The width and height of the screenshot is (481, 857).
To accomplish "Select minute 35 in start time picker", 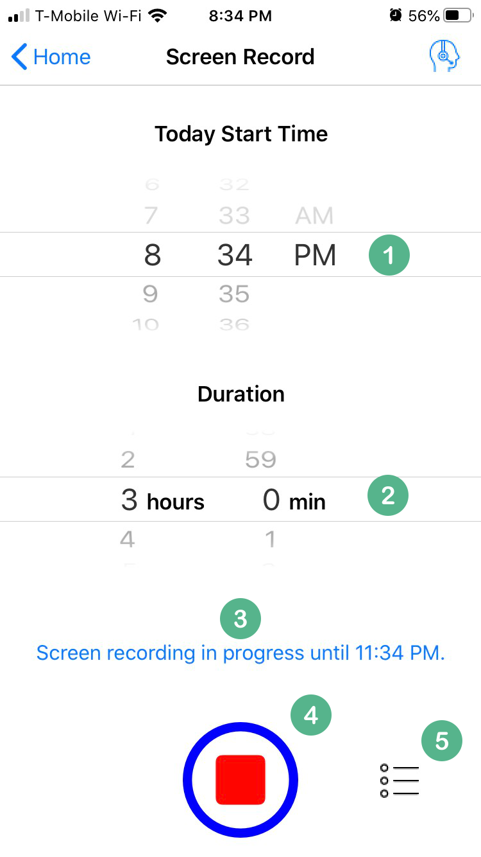I will (x=234, y=294).
